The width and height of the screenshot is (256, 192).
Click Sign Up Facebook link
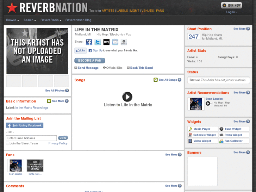tap(98, 50)
